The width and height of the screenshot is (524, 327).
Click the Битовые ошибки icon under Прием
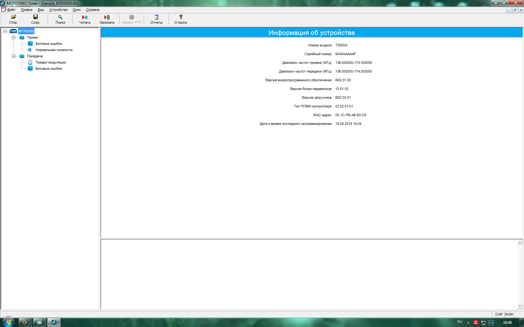click(x=30, y=44)
